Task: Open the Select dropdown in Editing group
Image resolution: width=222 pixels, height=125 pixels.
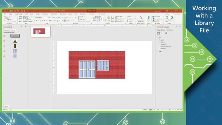Action: [130, 21]
